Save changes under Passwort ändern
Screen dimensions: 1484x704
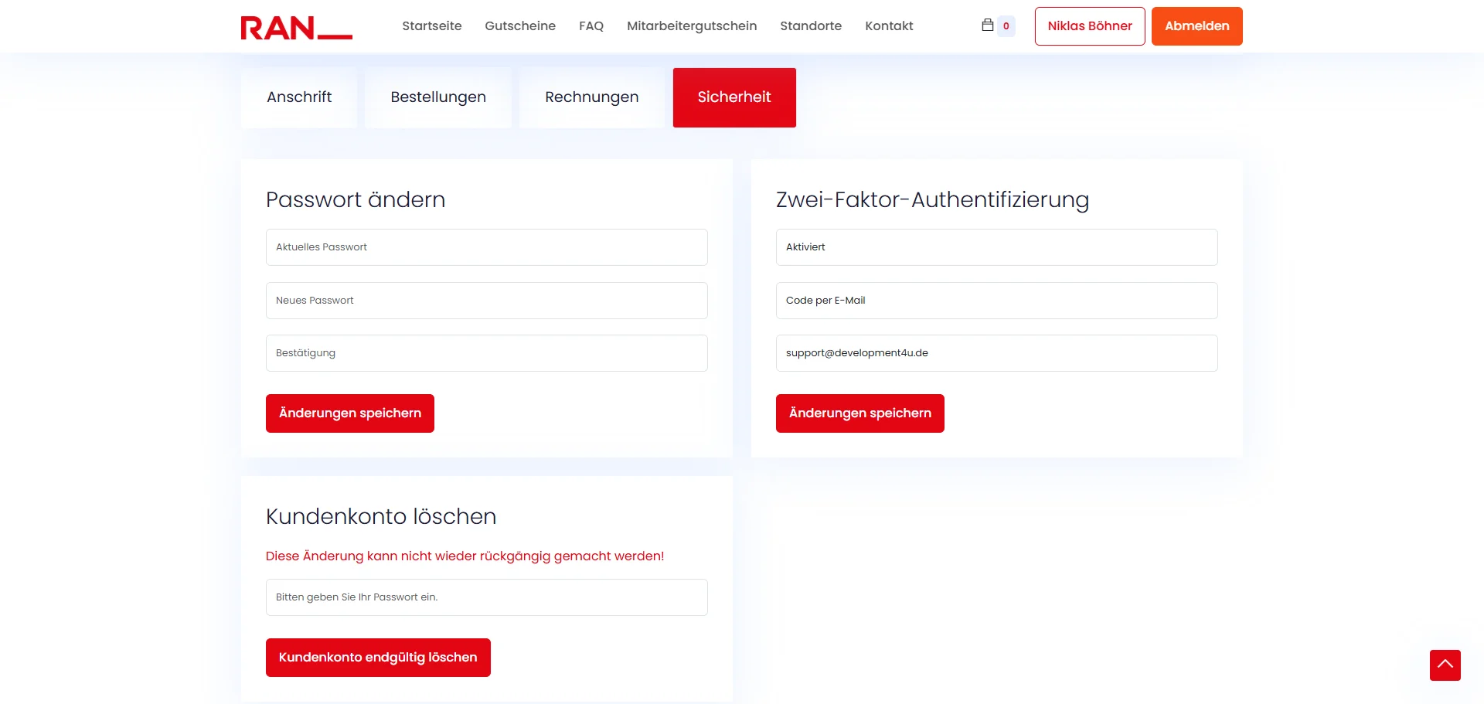350,413
